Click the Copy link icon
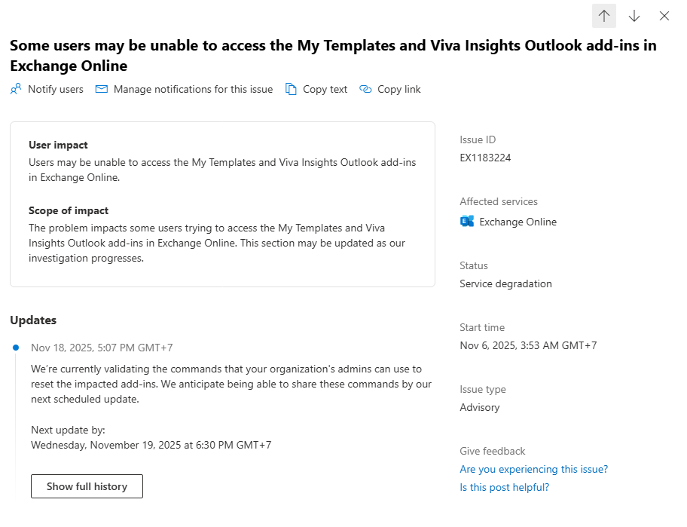Screen dimensions: 687x527 [367, 89]
